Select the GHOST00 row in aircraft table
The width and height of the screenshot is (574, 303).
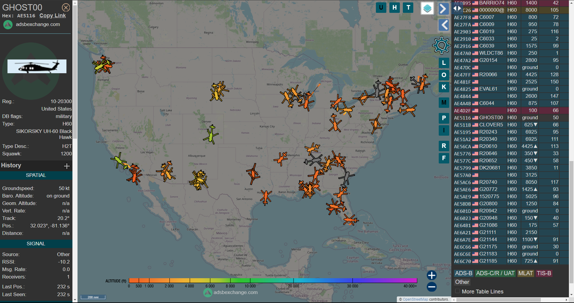511,118
